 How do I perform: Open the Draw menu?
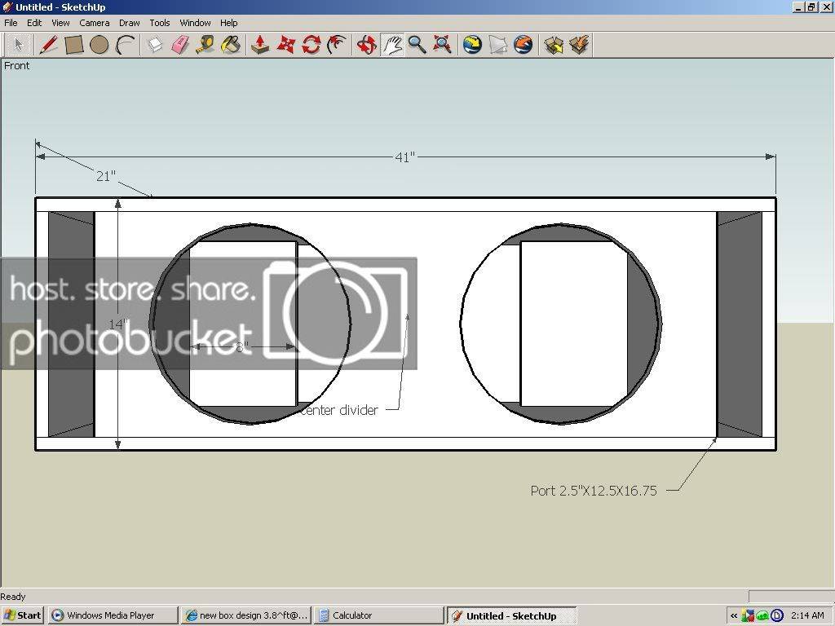[x=129, y=23]
